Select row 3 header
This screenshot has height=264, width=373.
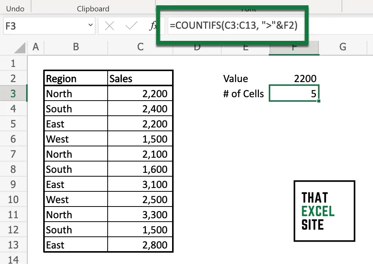pyautogui.click(x=13, y=93)
